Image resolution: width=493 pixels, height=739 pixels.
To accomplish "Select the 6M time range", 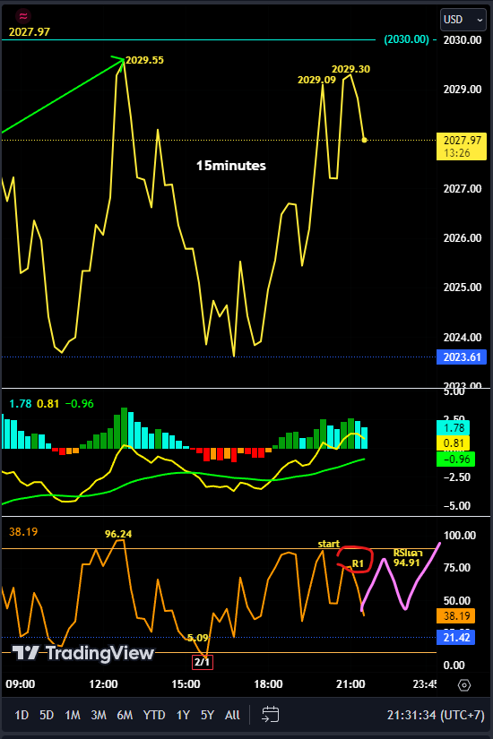I will 125,715.
